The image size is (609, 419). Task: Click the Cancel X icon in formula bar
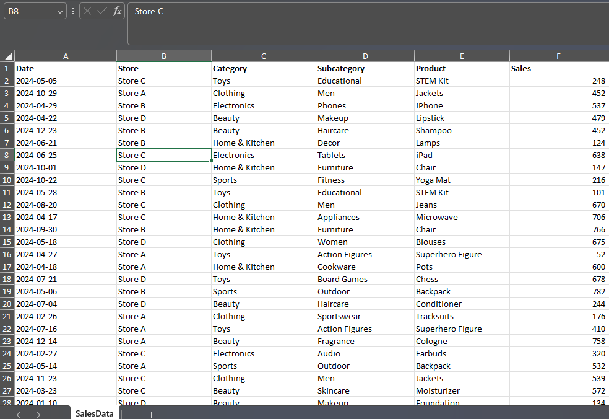pos(88,11)
